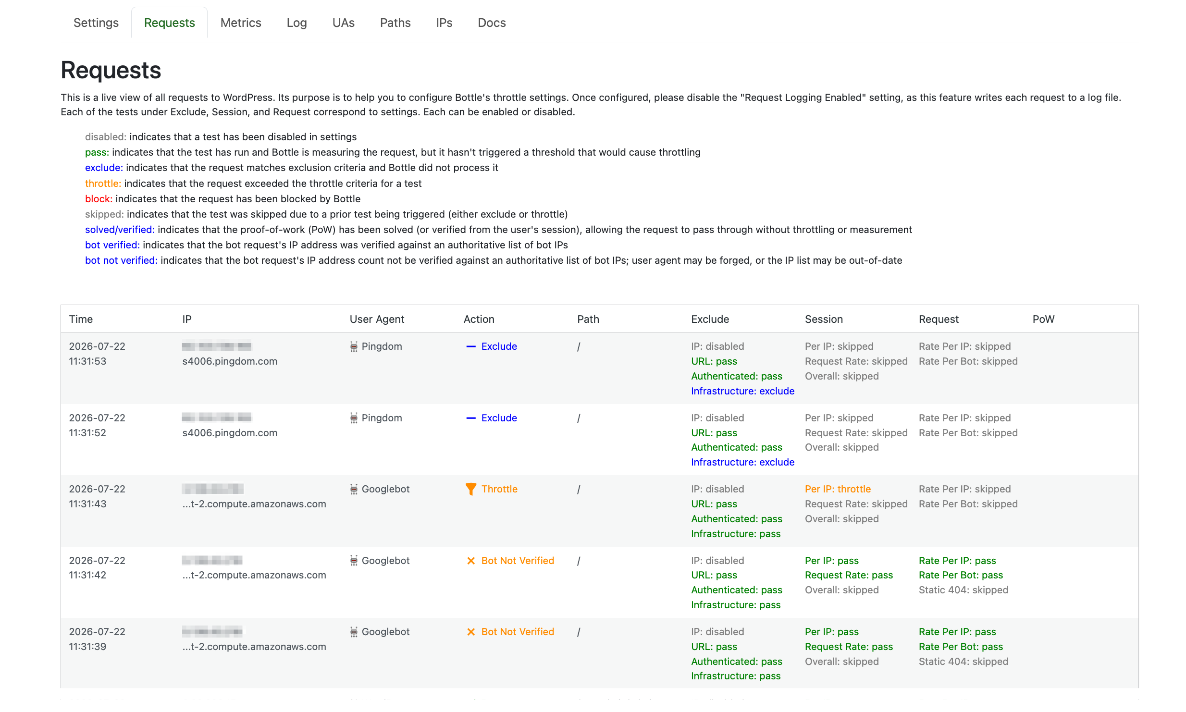Image resolution: width=1186 pixels, height=712 pixels.
Task: Click Request Rate: pass in the 11:31:42 row
Action: (x=849, y=575)
